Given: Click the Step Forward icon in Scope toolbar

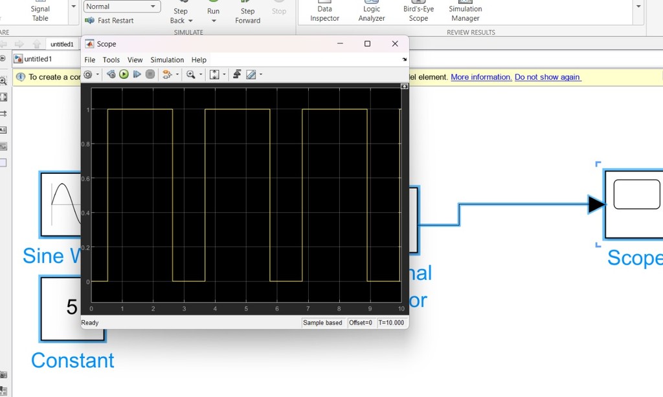Looking at the screenshot, I should pyautogui.click(x=137, y=74).
